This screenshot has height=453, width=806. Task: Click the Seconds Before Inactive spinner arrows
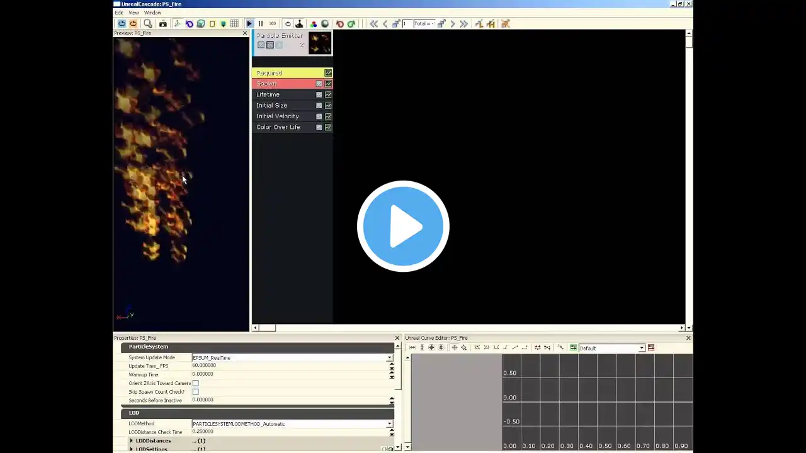(x=392, y=400)
